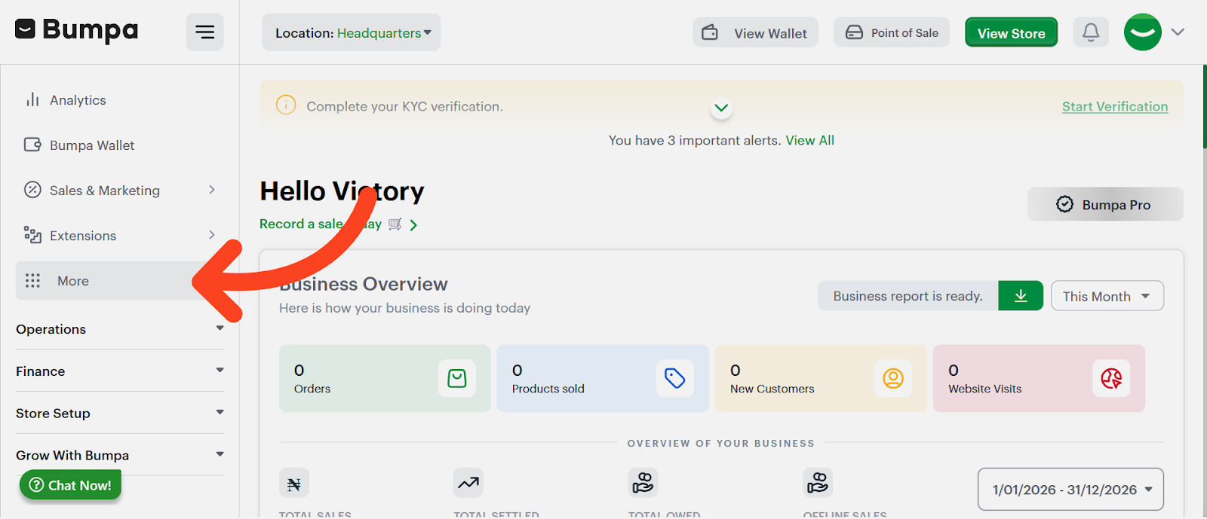Click the View Wallet button

(756, 32)
